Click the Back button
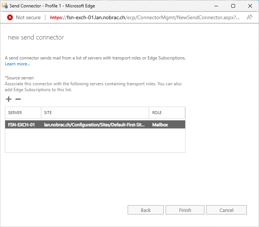This screenshot has height=227, width=259. pyautogui.click(x=145, y=210)
